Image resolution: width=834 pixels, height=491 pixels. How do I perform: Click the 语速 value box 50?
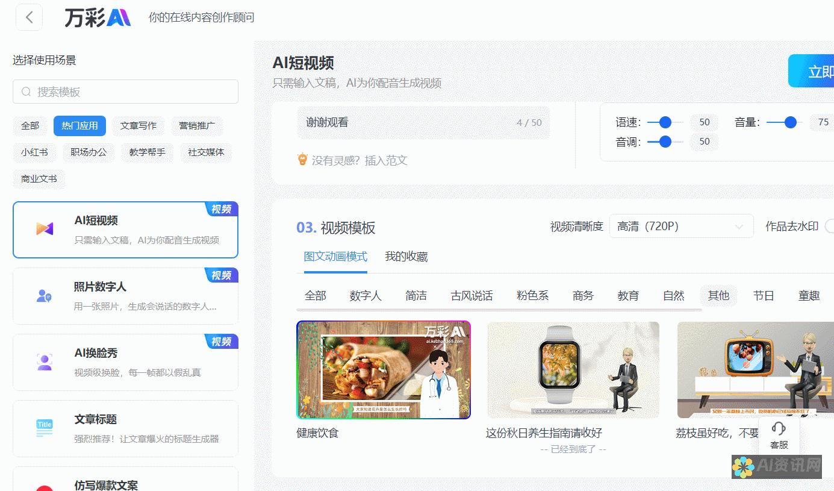tap(705, 122)
